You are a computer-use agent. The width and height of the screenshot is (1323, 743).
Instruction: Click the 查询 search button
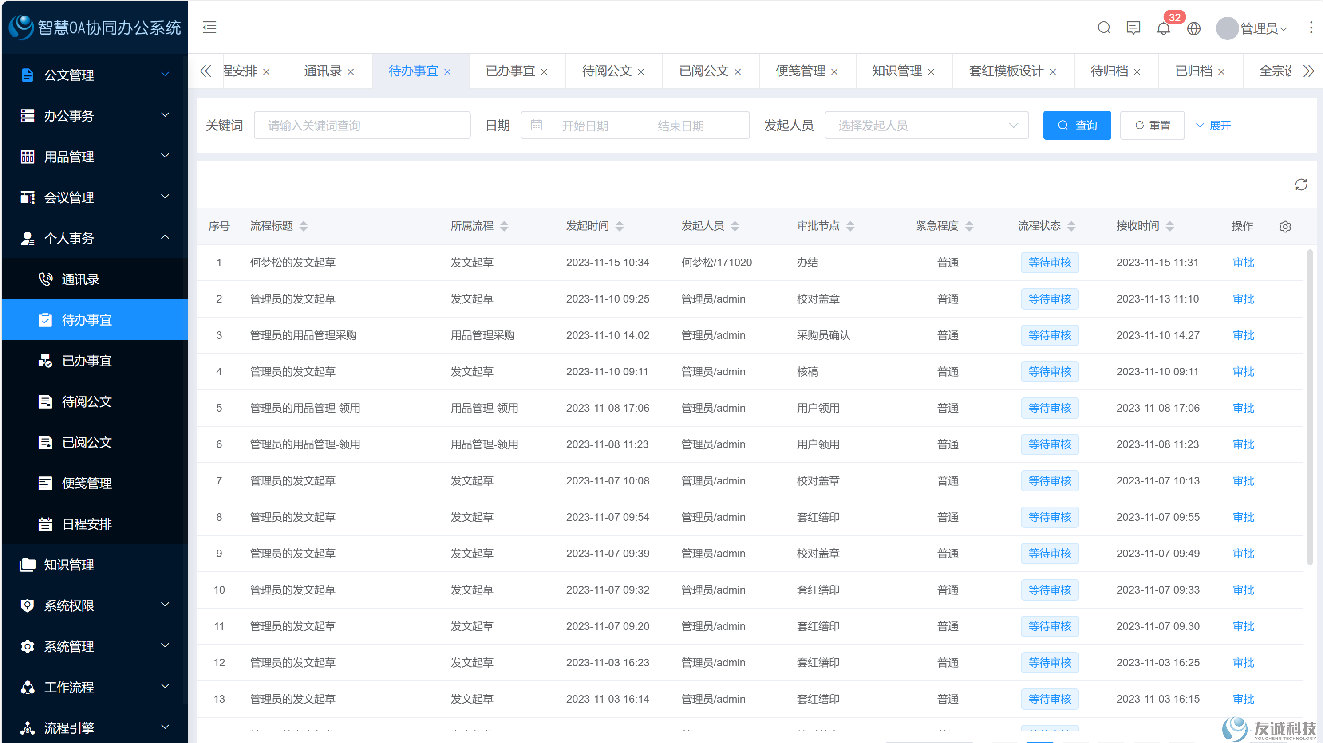(1077, 125)
